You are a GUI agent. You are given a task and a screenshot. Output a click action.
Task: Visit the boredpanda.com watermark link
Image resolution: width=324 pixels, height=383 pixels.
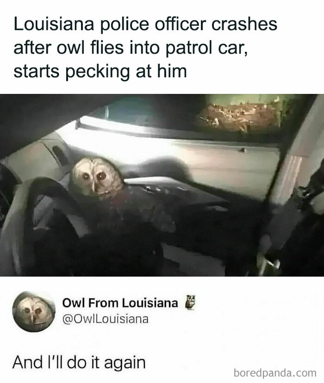coord(275,373)
